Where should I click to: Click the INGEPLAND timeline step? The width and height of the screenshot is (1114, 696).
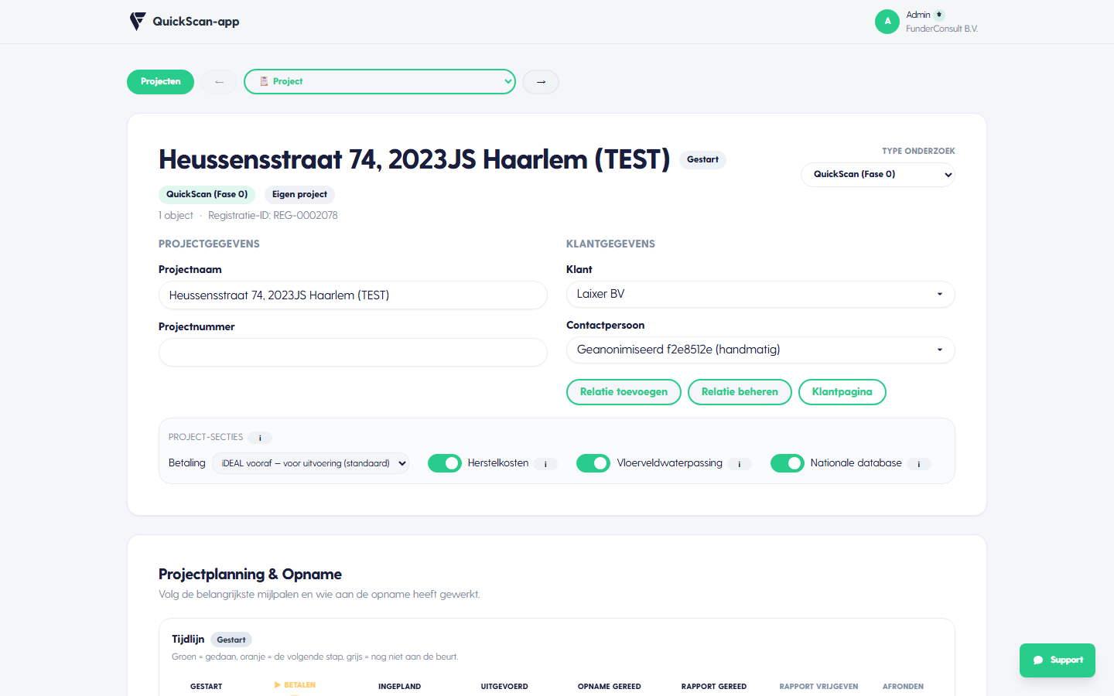coord(399,687)
